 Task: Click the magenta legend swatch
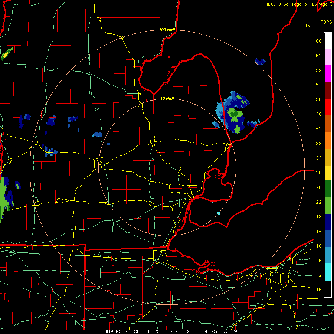point(328,74)
